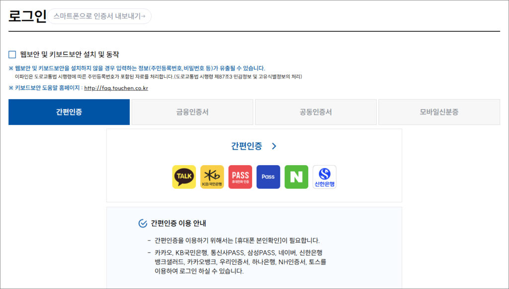The height and width of the screenshot is (289, 509).
Task: Click the red PASS 휴대전화 인증 icon
Action: pos(240,177)
